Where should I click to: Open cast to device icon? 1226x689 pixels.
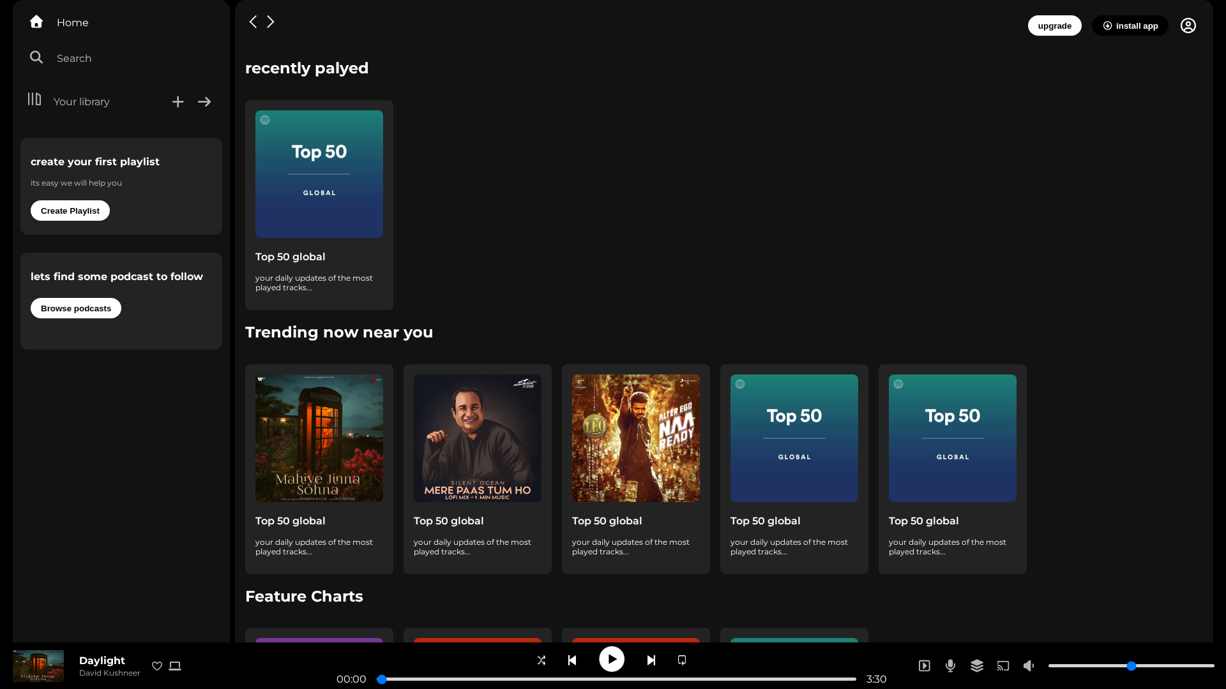(x=1003, y=666)
